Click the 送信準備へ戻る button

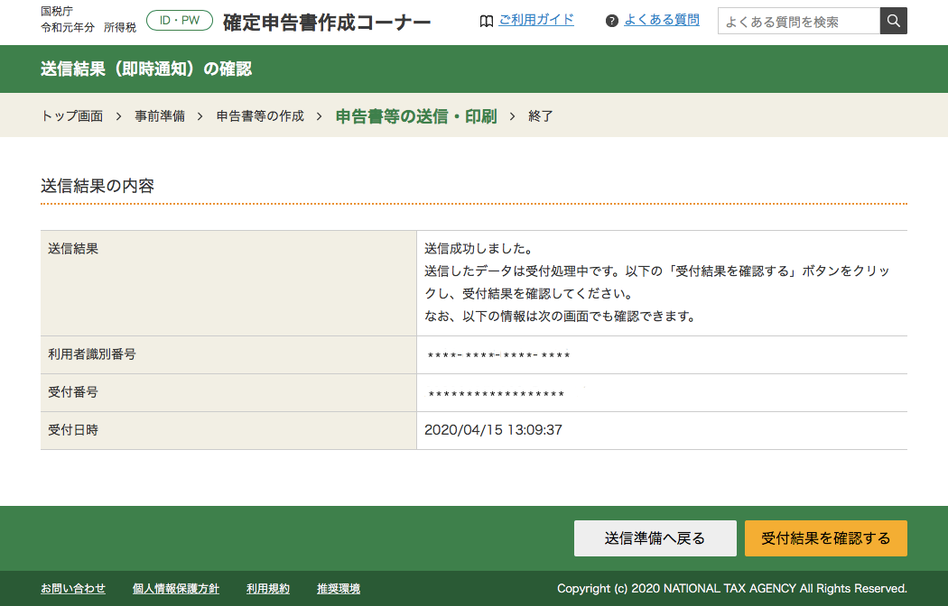pyautogui.click(x=655, y=537)
